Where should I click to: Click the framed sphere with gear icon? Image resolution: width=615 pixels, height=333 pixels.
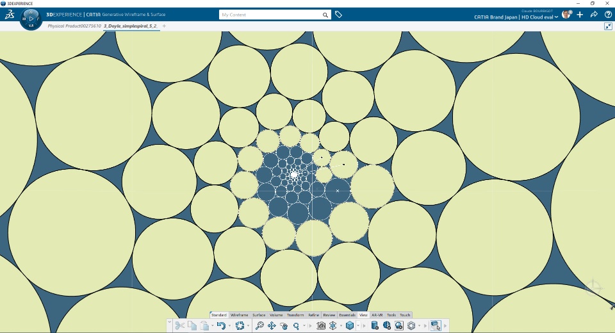(x=399, y=325)
